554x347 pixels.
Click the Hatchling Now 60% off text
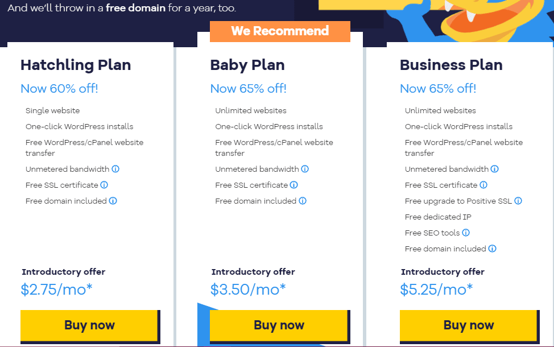[x=59, y=89]
